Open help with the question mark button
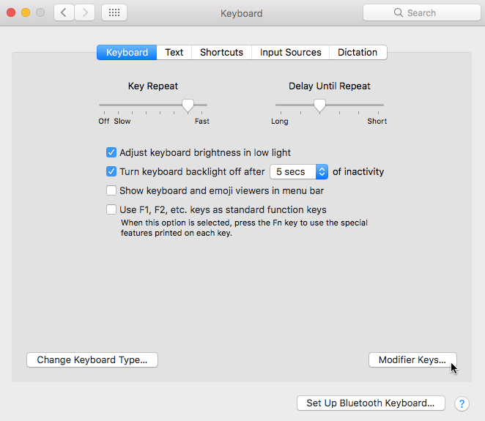Viewport: 485px width, 421px height. [462, 403]
